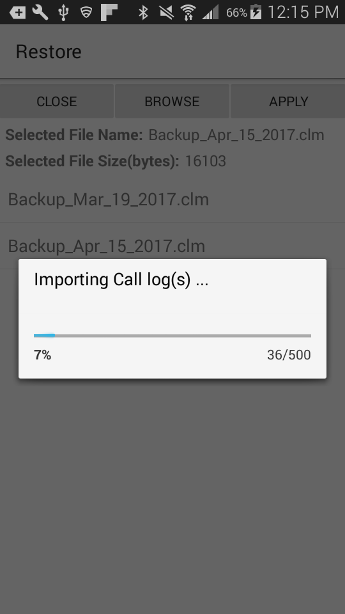
Task: Tap the Wi-Fi signal icon
Action: point(188,13)
